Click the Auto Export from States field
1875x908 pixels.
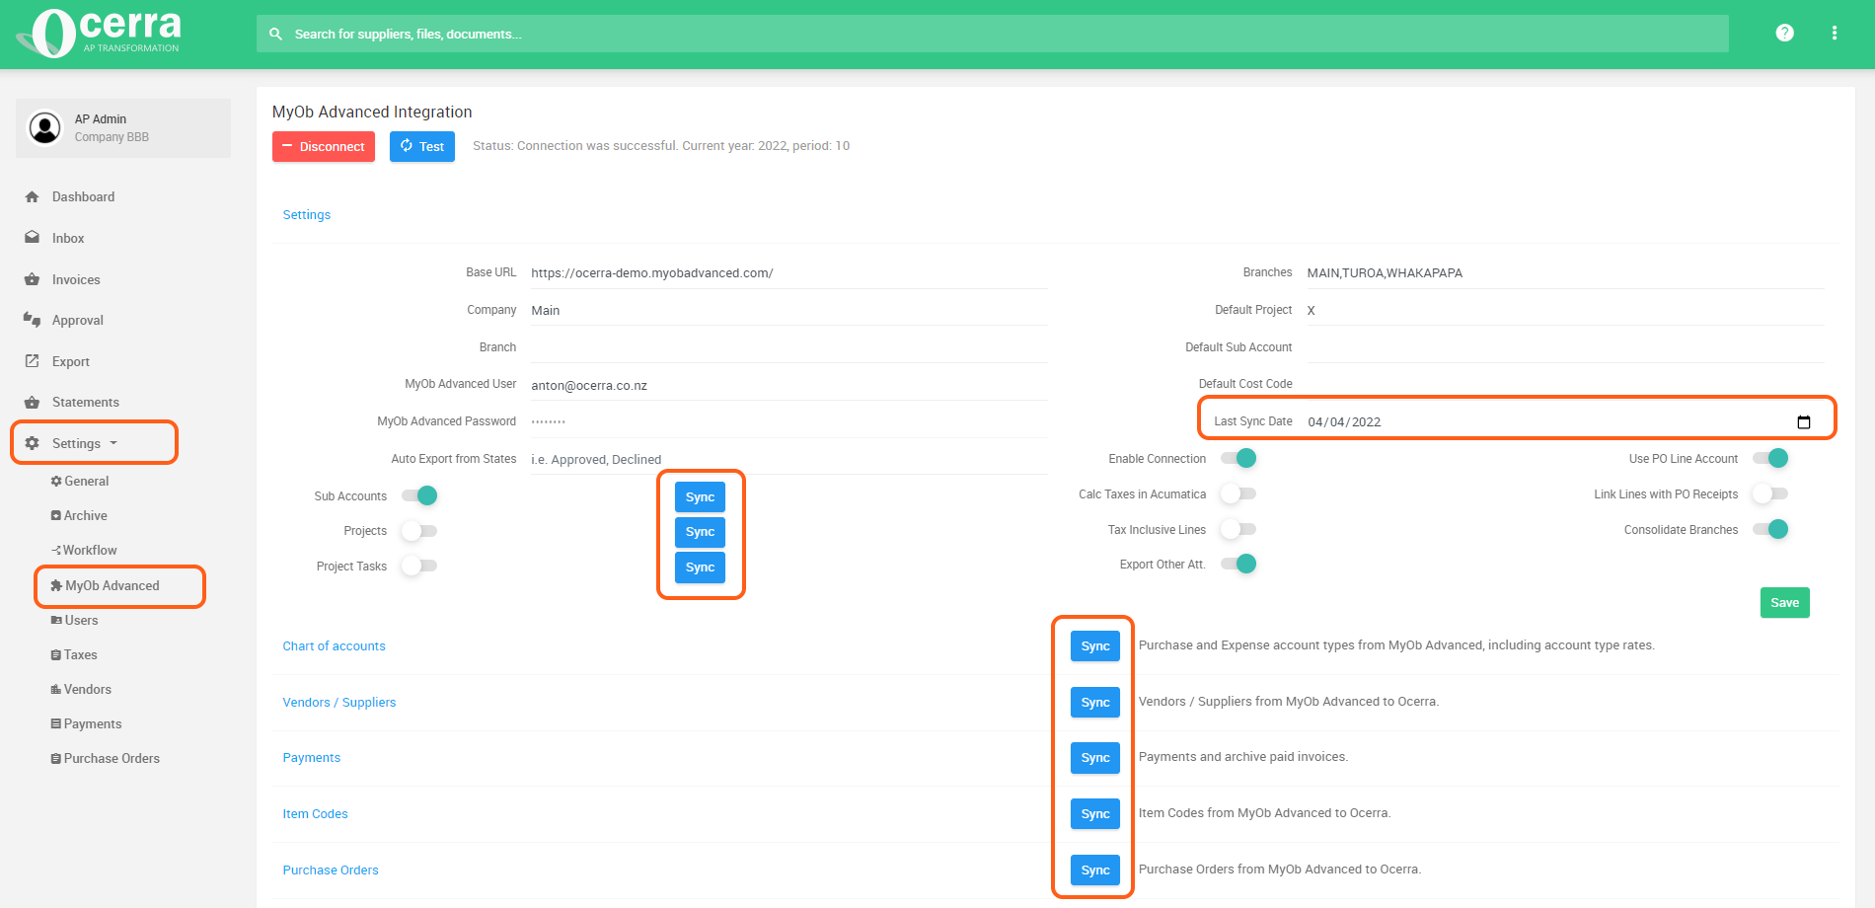click(x=788, y=460)
